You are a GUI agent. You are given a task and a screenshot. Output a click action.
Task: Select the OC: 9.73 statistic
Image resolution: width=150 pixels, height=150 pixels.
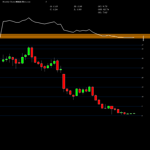click(x=103, y=7)
